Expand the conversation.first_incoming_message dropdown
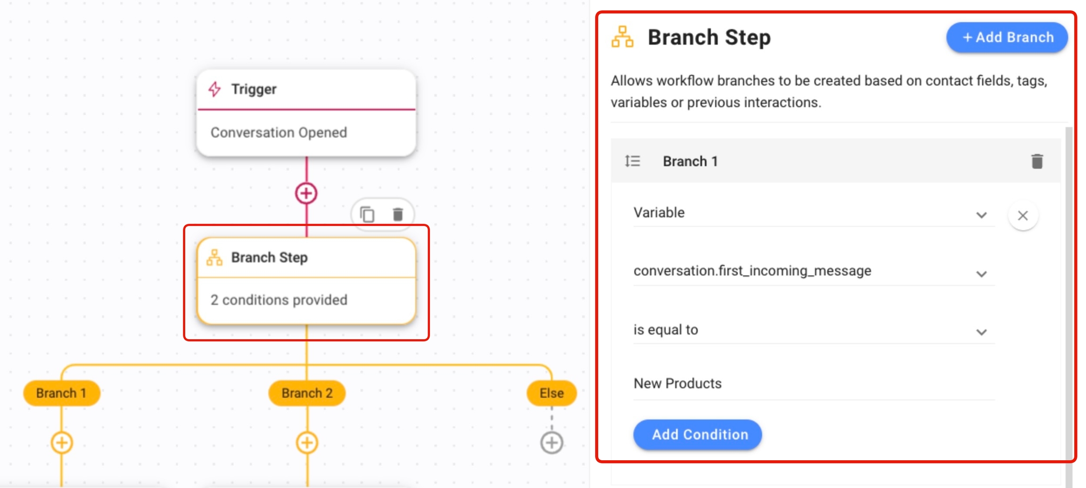The image size is (1086, 488). pos(814,272)
